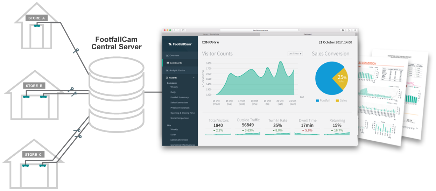Click the Site section header in sidebar
The height and width of the screenshot is (191, 436).
(x=169, y=125)
